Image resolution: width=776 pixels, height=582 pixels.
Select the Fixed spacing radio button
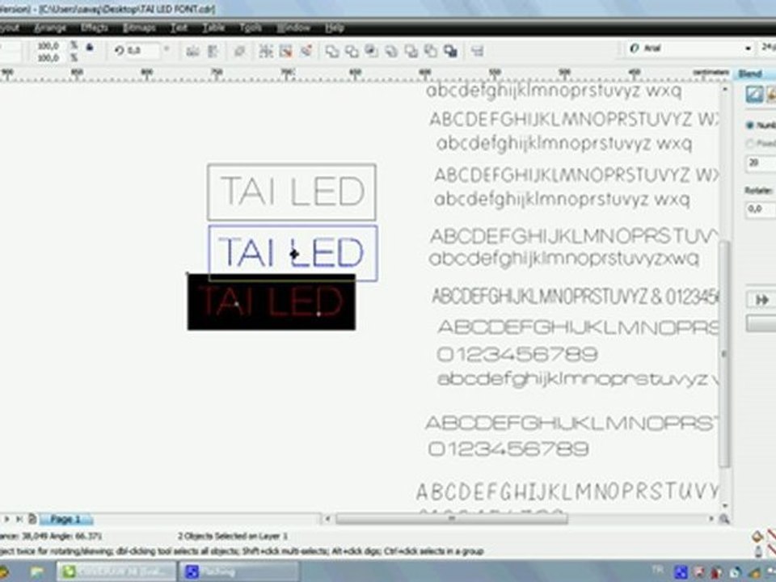pyautogui.click(x=750, y=144)
